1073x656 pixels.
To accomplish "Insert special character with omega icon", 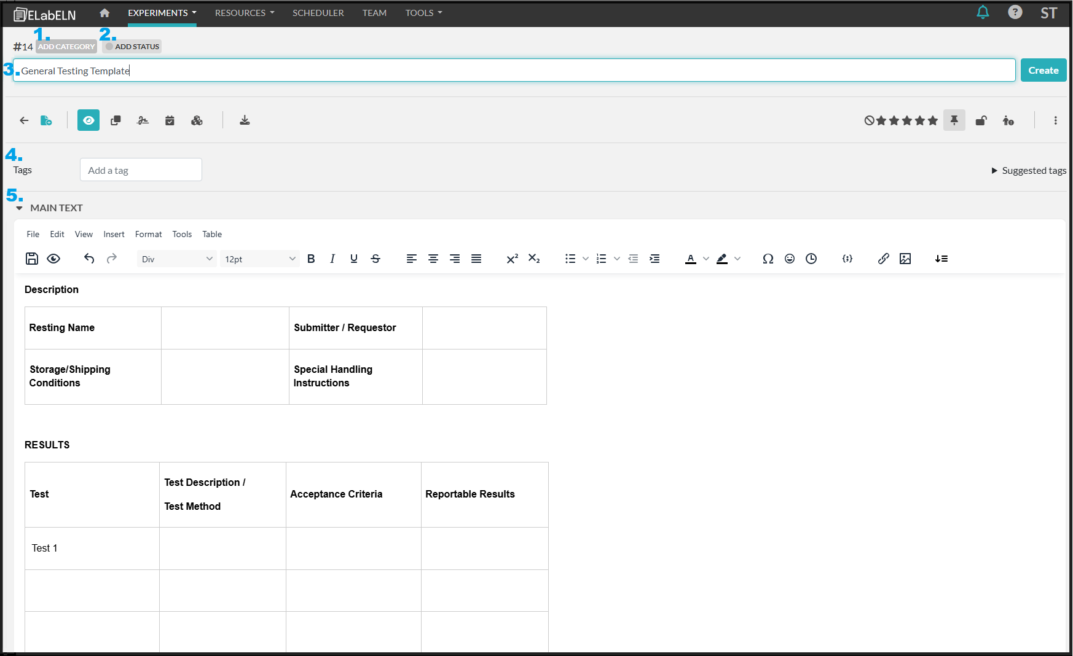I will [x=768, y=259].
